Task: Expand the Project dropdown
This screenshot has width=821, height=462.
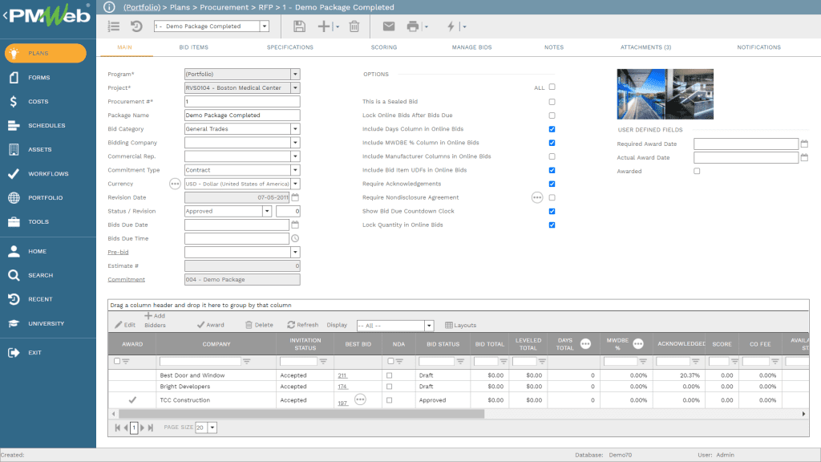Action: coord(295,88)
